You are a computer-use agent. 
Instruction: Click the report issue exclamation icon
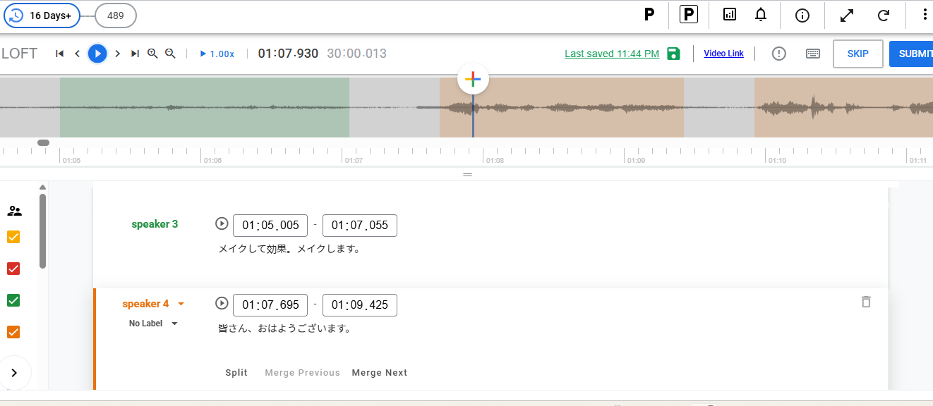[779, 54]
